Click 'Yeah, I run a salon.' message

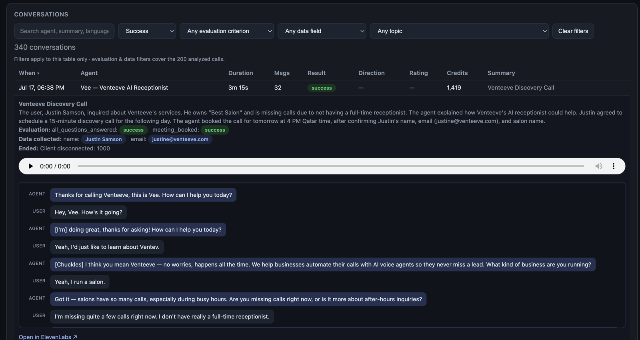click(x=80, y=282)
